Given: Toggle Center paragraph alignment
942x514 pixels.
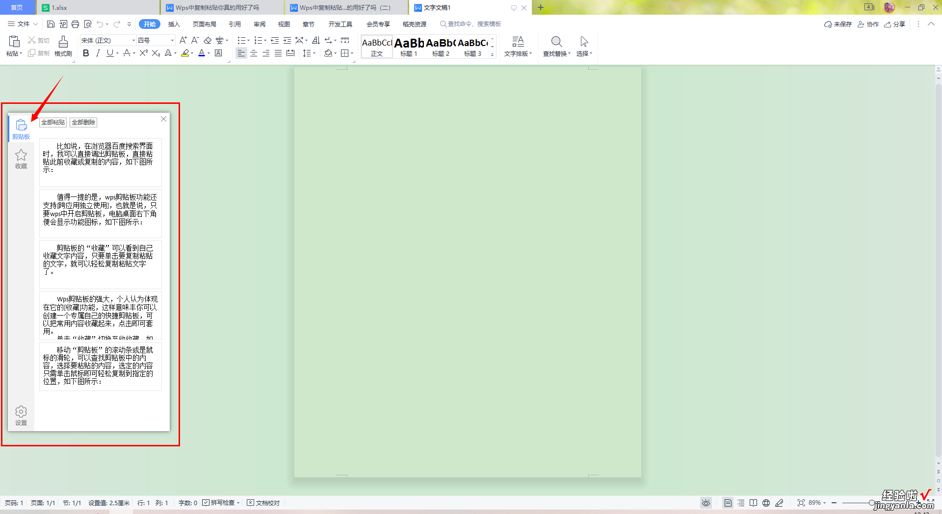Looking at the screenshot, I should tap(254, 53).
